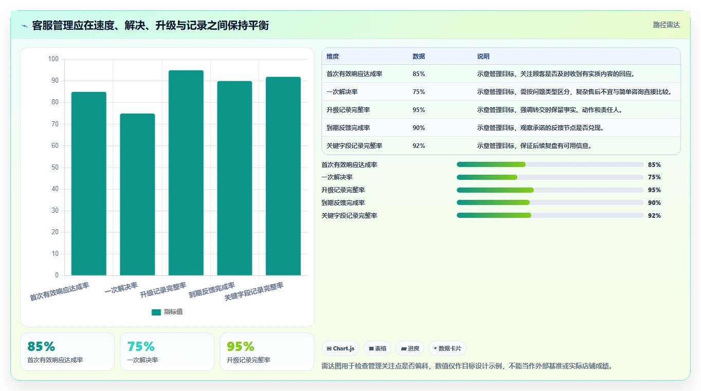
Task: Click description mentioning 保留事实、动作和责任人
Action: (550, 110)
